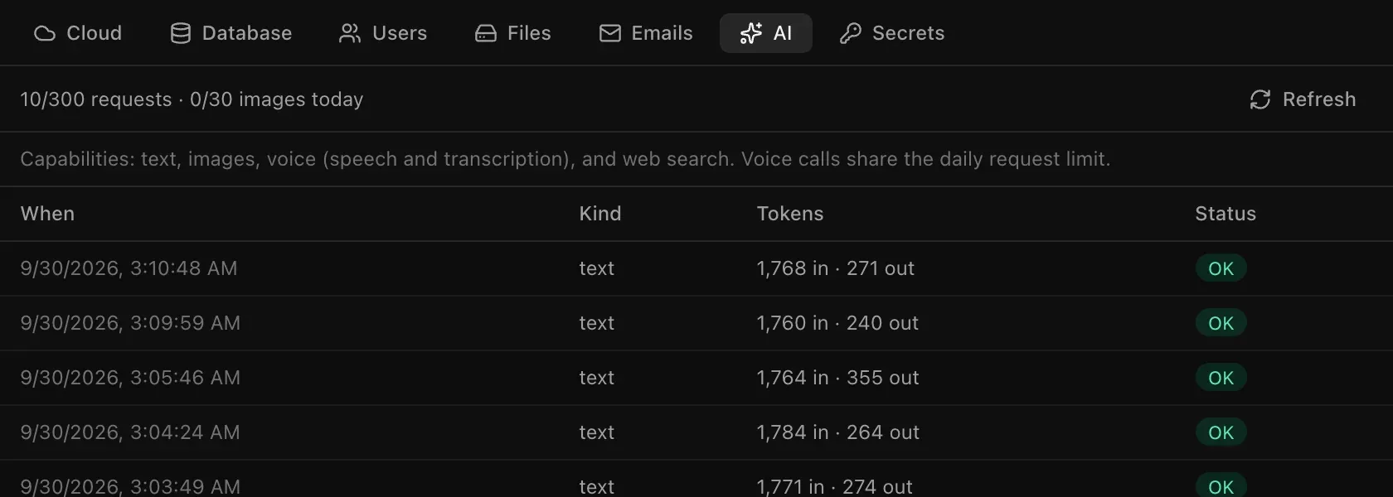Click the Secrets key icon
1393x497 pixels.
click(x=851, y=33)
